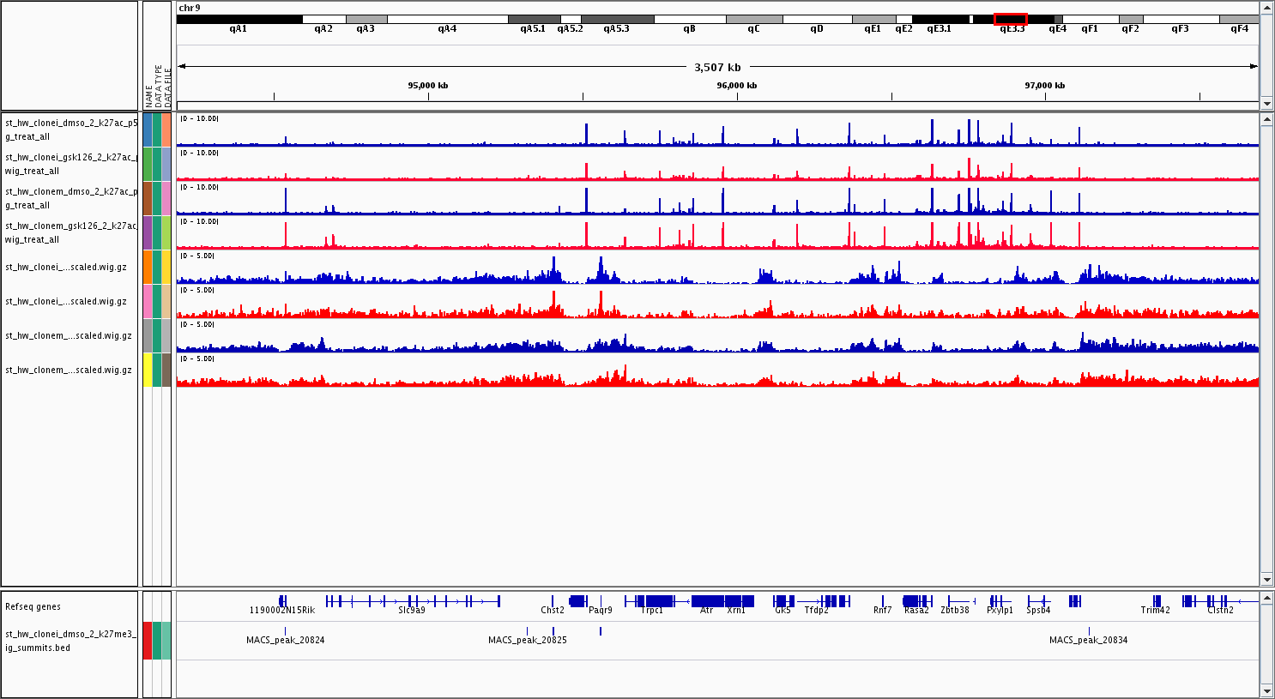
Task: Click the red qE3.3 region box on ideogram
Action: 1010,19
